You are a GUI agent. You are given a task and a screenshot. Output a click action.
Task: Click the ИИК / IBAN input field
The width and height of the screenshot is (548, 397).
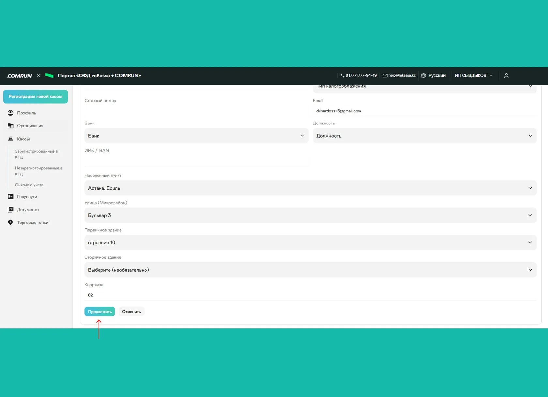tap(196, 161)
